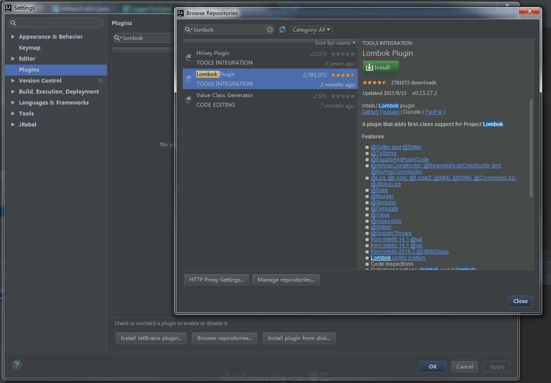Click the Browse Repositories search field
Screen dimensions: 551x383
tap(229, 29)
